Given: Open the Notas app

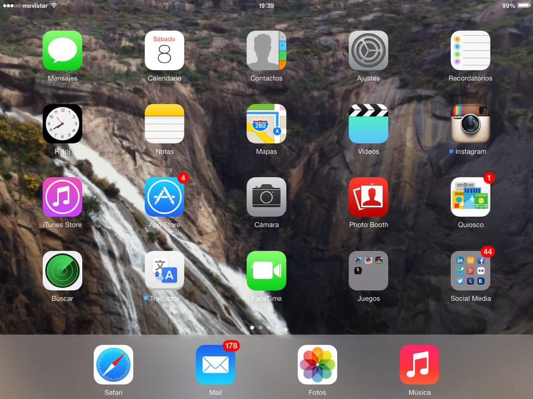Looking at the screenshot, I should point(164,124).
